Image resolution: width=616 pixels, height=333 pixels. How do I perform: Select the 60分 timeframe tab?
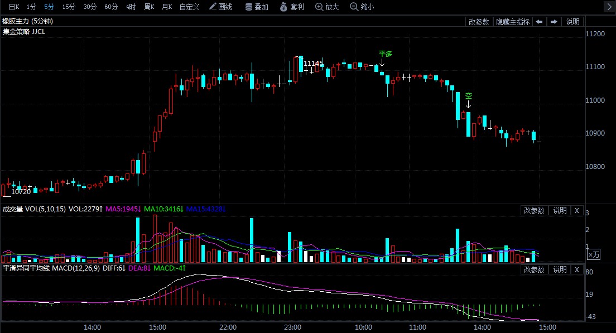(x=111, y=7)
